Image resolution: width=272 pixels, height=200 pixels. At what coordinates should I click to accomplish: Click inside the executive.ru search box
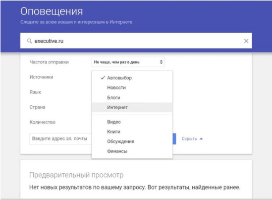point(136,41)
